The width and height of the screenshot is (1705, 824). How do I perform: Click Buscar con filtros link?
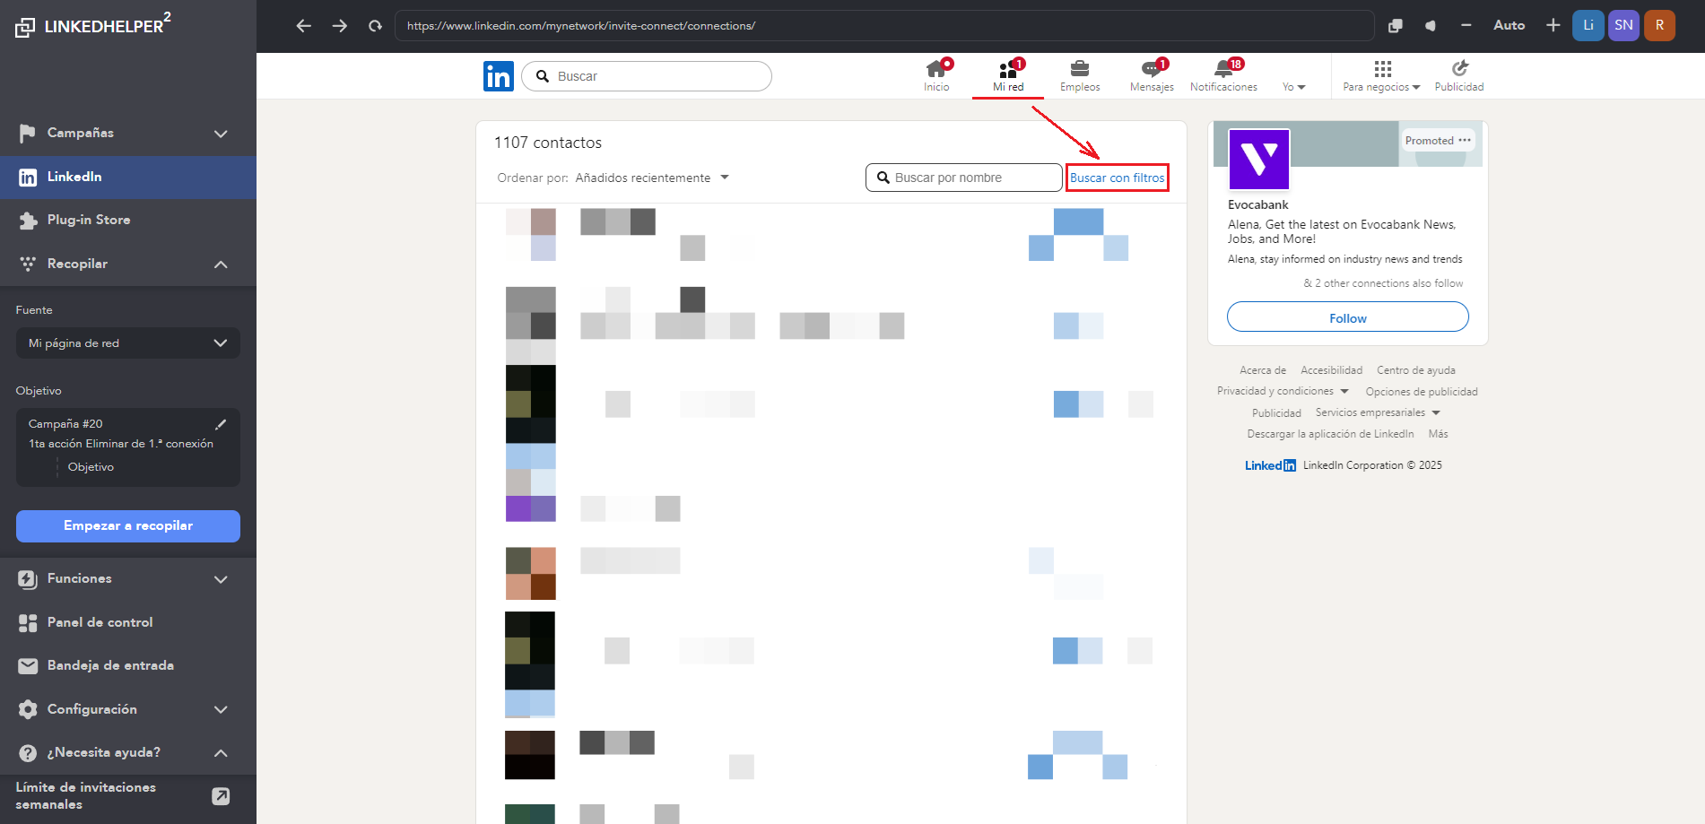coord(1117,178)
